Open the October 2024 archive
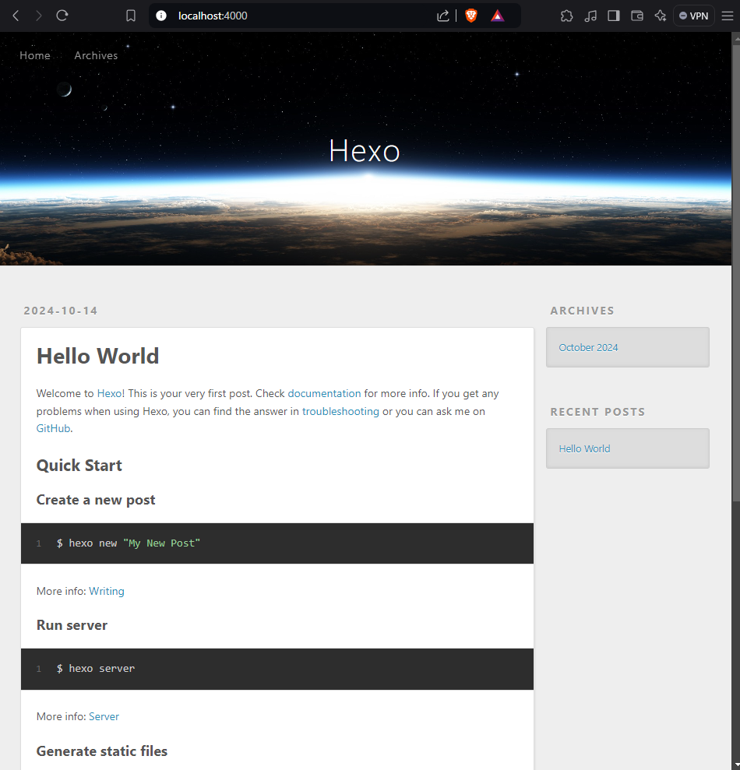This screenshot has height=770, width=740. pyautogui.click(x=588, y=347)
